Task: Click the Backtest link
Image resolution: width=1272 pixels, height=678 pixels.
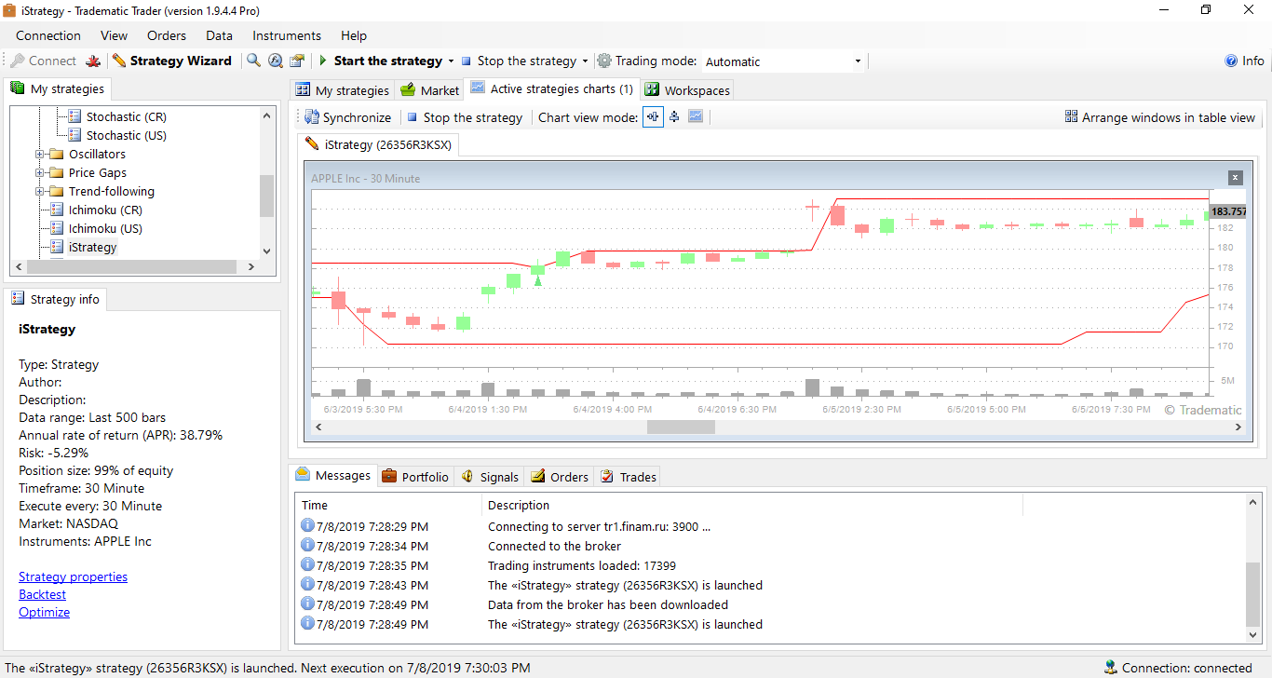Action: 42,594
